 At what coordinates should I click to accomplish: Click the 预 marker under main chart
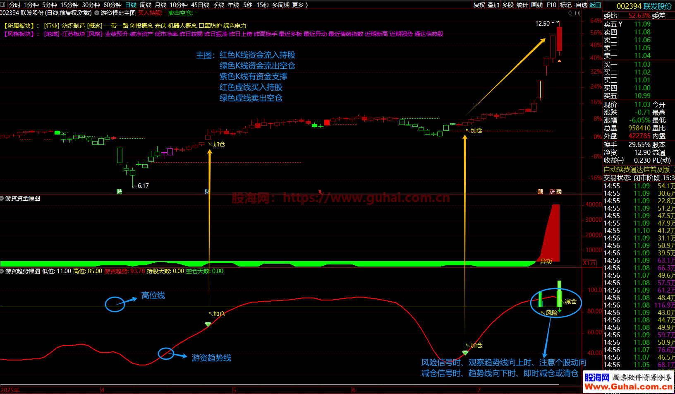540,191
